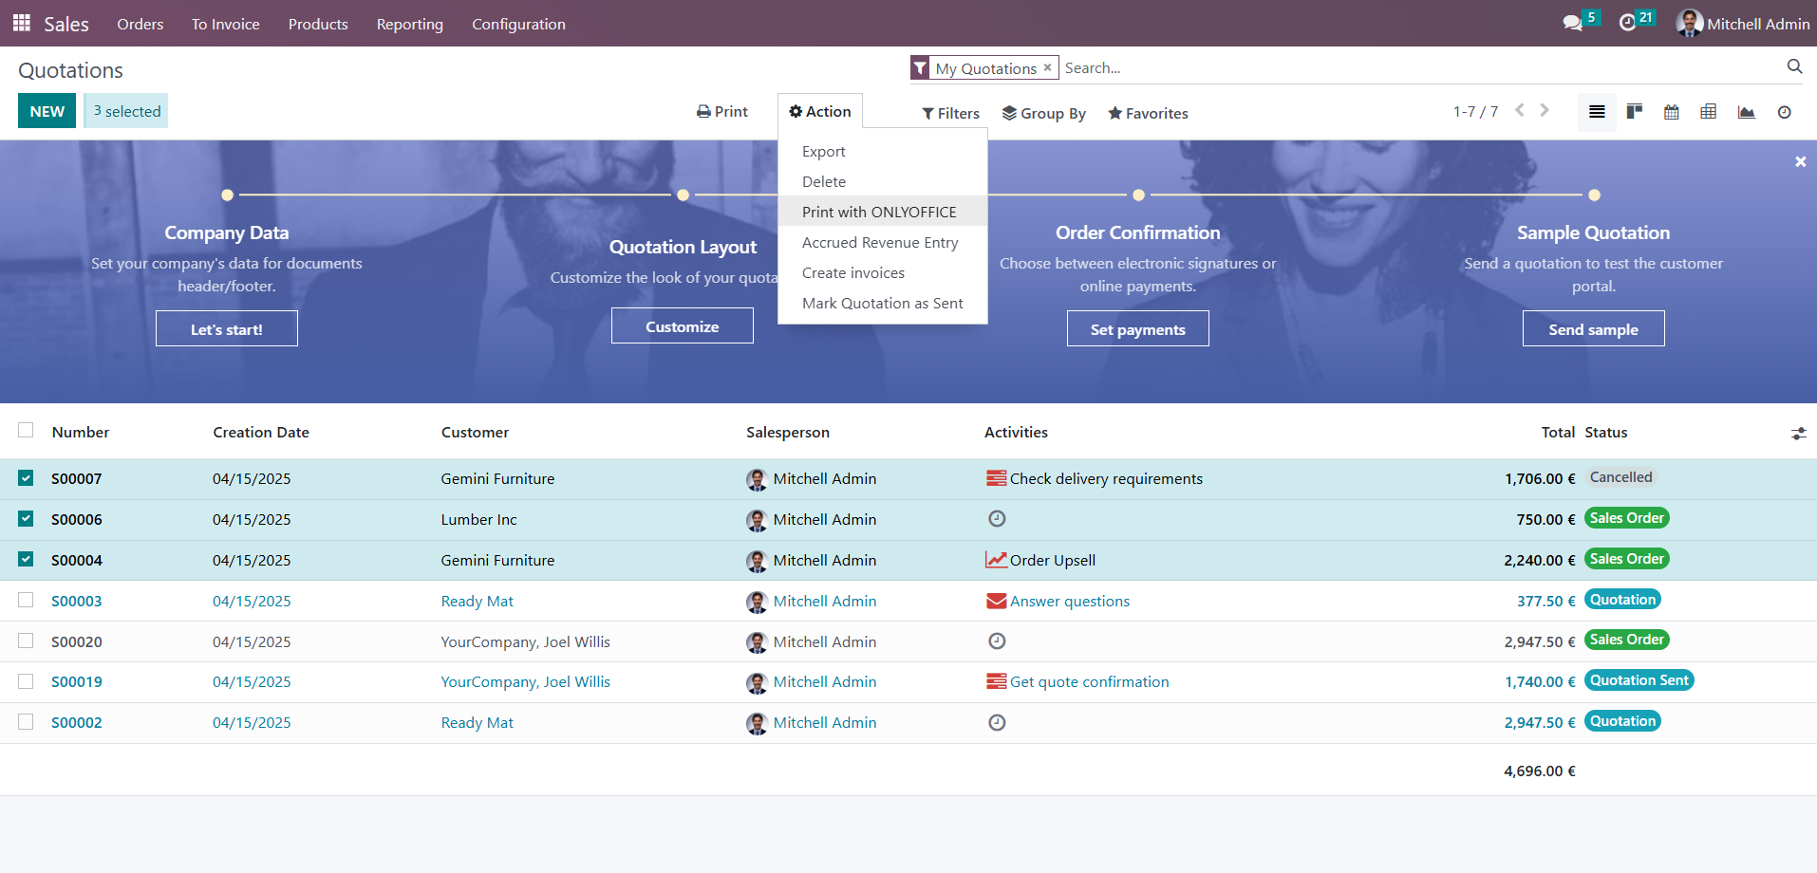1817x873 pixels.
Task: Sort by the Creation Date column header
Action: (261, 433)
